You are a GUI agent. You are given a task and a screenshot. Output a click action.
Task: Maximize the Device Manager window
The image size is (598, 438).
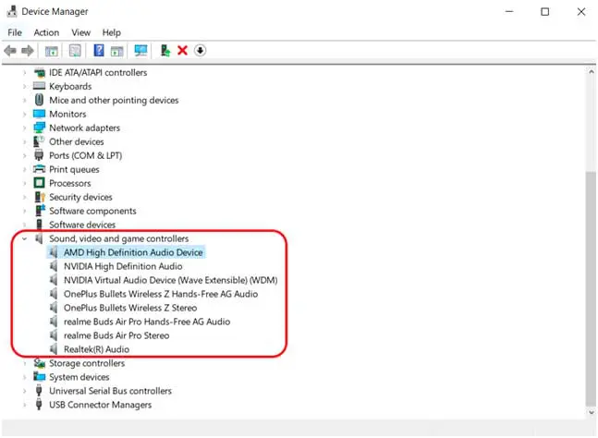pos(545,12)
